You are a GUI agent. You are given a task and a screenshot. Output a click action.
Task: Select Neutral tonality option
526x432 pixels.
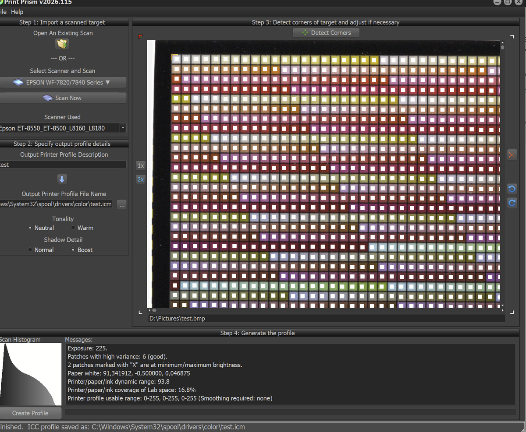click(30, 228)
